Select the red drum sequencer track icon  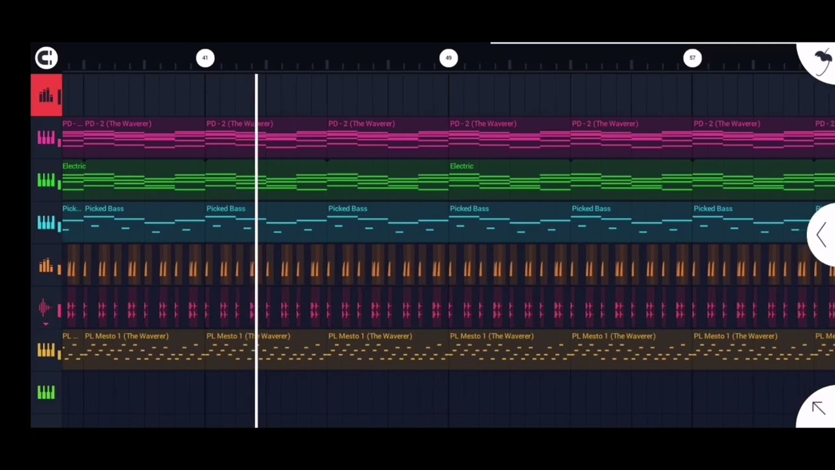(x=46, y=95)
